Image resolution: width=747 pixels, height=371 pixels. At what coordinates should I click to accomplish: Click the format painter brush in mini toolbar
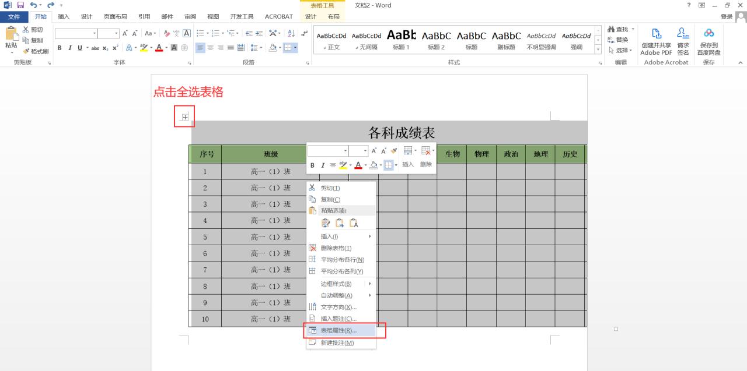(x=394, y=151)
